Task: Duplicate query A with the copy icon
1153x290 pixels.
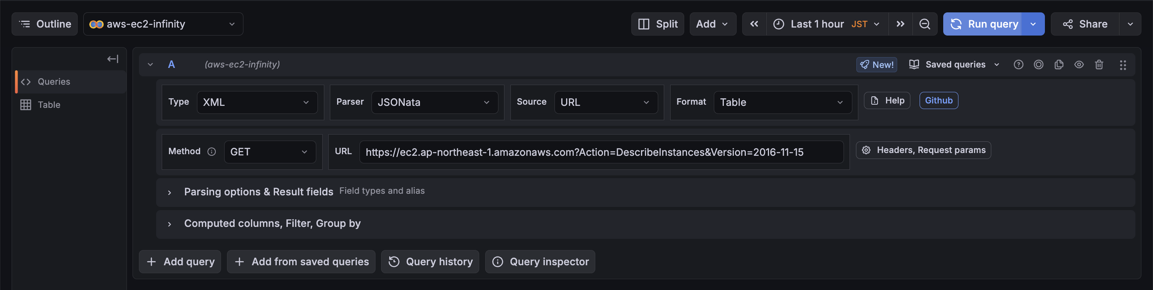Action: coord(1059,65)
